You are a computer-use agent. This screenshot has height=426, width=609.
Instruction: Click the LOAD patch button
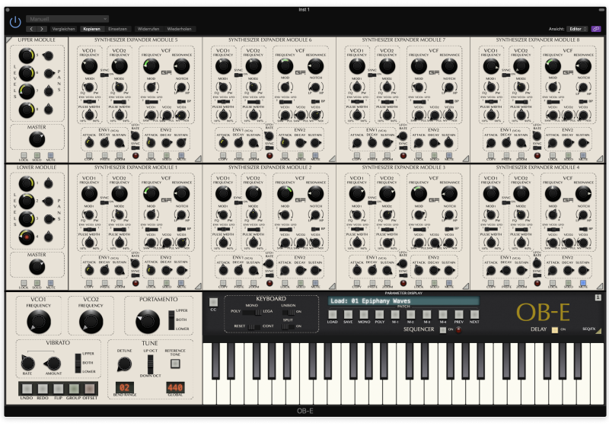point(333,314)
